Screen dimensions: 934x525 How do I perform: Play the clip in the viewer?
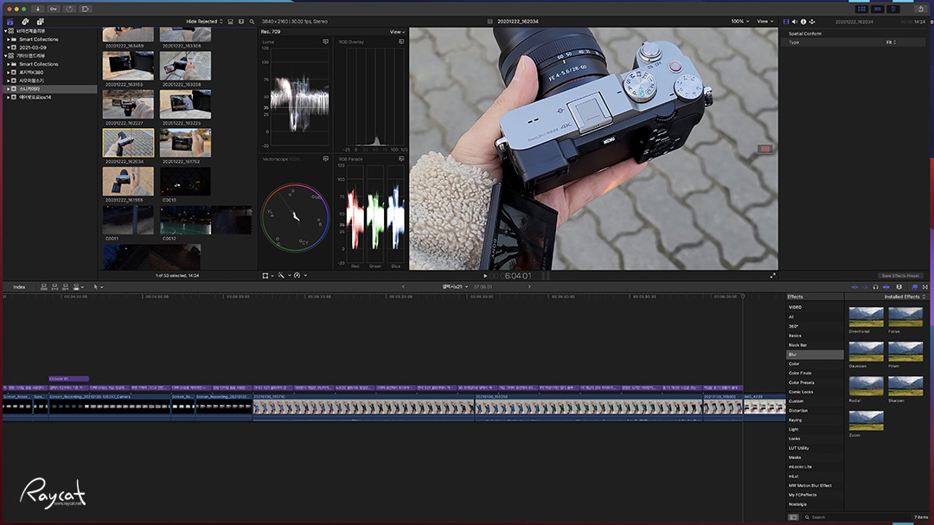(x=485, y=276)
